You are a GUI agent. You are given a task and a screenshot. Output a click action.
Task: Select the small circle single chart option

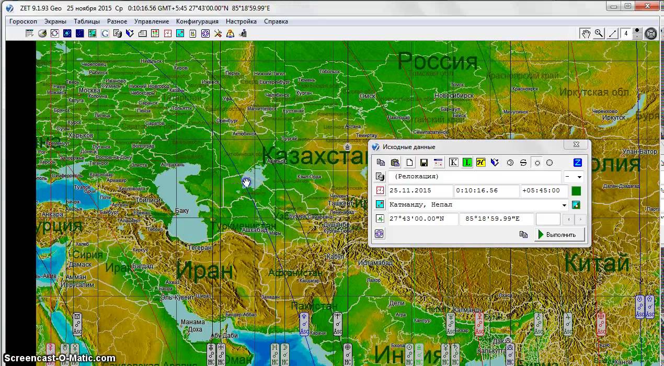point(537,163)
